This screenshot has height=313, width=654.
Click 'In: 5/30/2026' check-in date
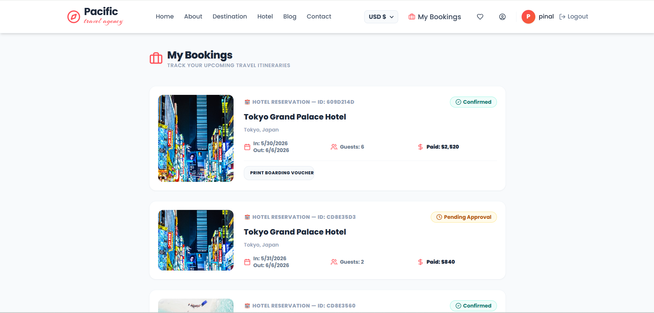coord(271,143)
